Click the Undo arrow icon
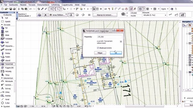The height and width of the screenshot is (108, 193). [x=30, y=9]
